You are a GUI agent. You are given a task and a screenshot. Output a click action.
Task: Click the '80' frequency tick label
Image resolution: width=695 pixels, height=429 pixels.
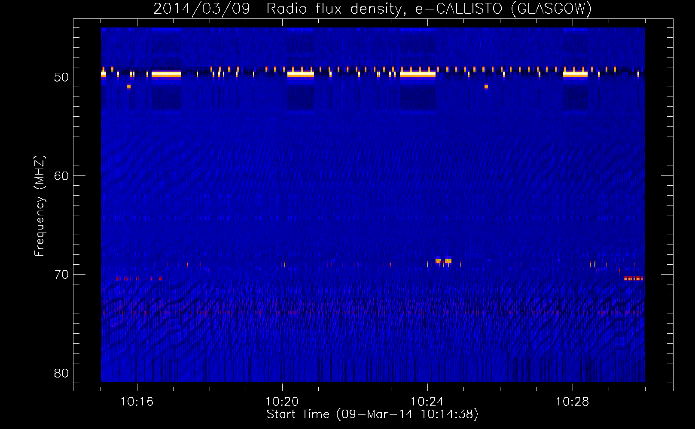click(61, 373)
